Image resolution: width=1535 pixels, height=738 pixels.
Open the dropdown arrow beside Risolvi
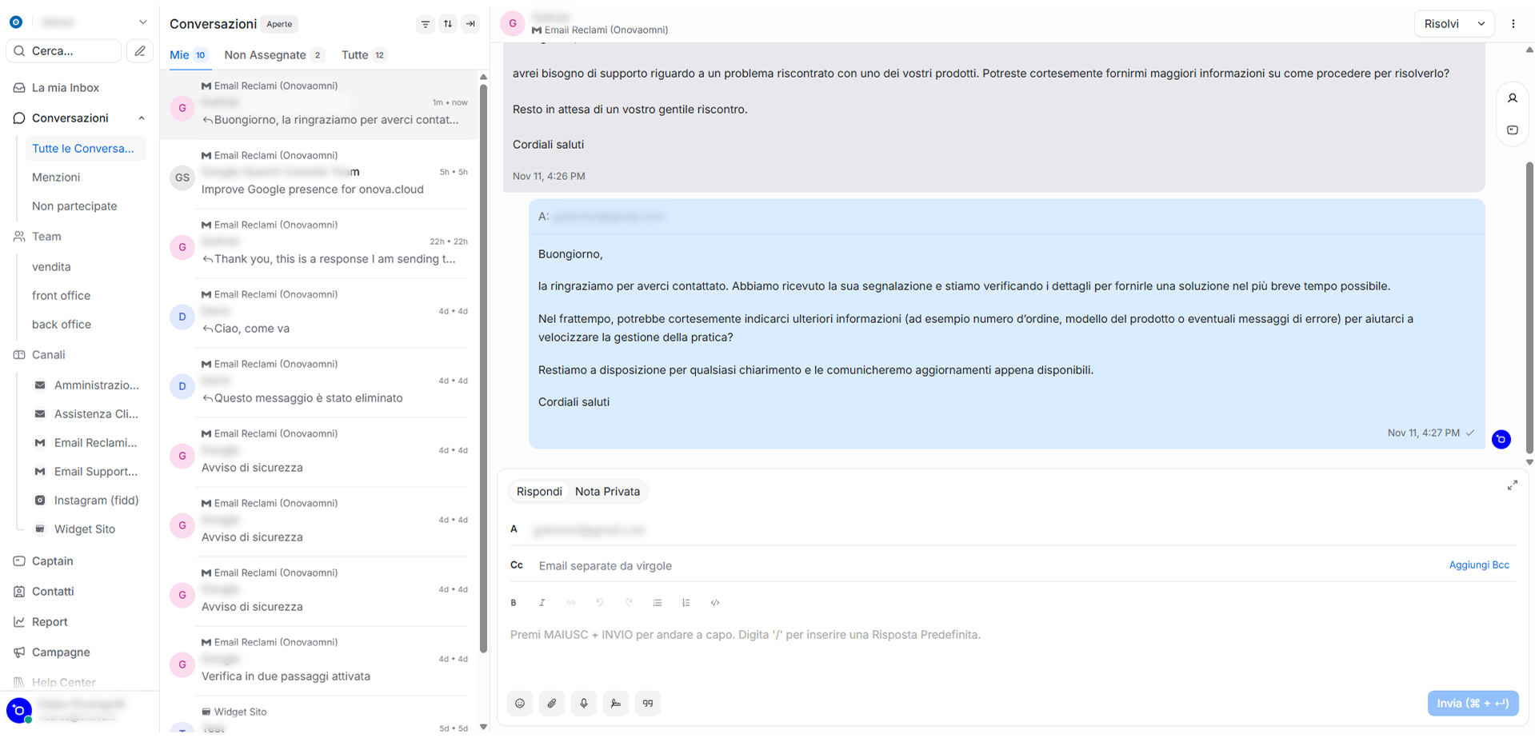pyautogui.click(x=1481, y=24)
